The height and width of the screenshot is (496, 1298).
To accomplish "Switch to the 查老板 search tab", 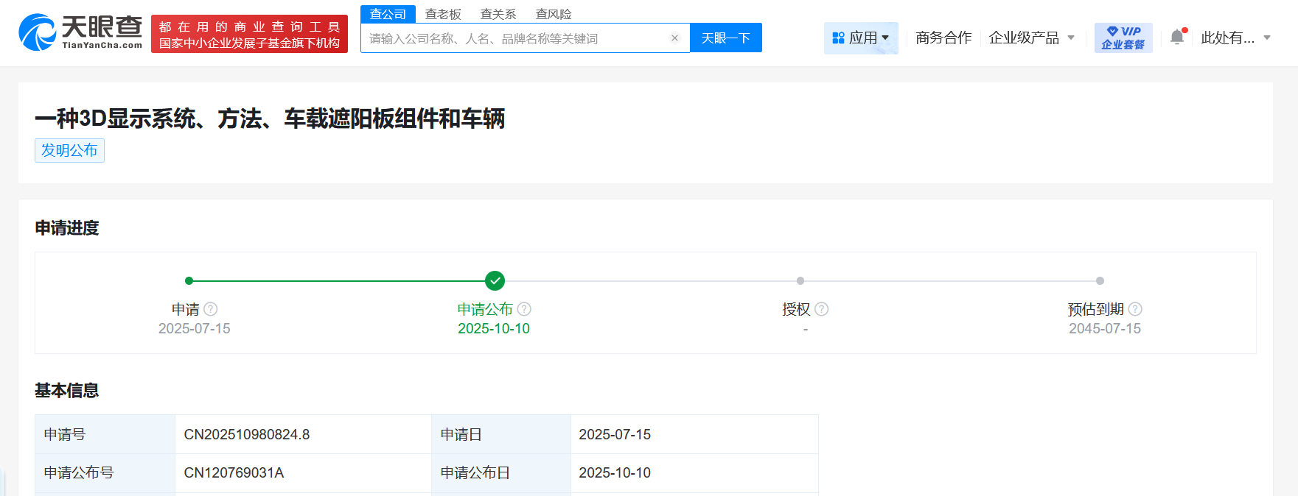I will [x=443, y=14].
